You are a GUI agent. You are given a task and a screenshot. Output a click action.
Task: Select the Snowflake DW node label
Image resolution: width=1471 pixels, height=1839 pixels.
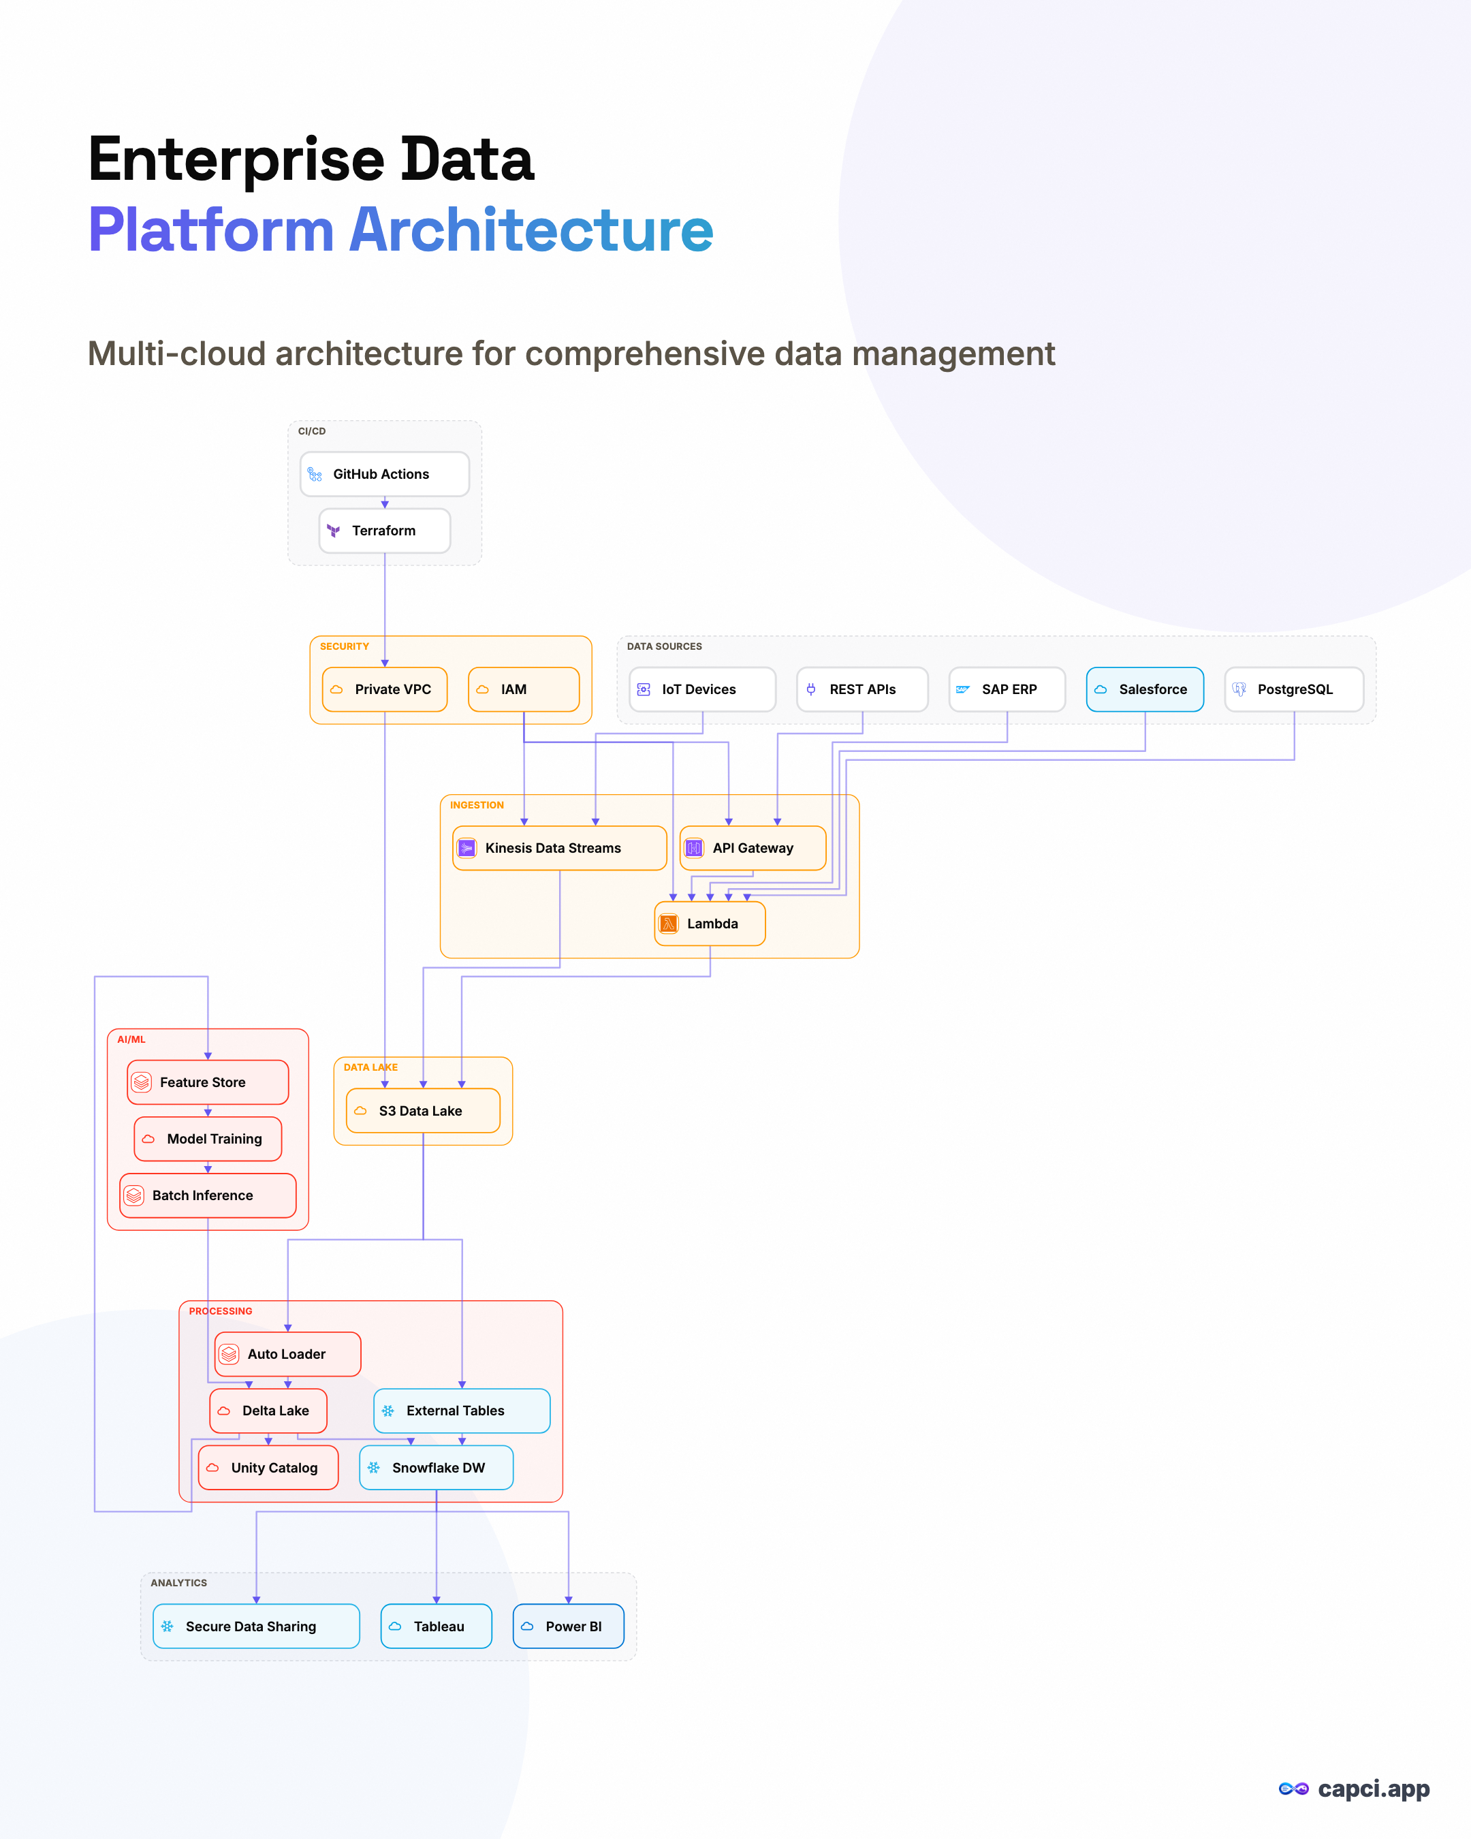pos(439,1468)
